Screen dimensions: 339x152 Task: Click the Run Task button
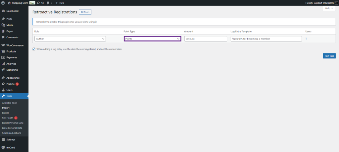pyautogui.click(x=329, y=56)
